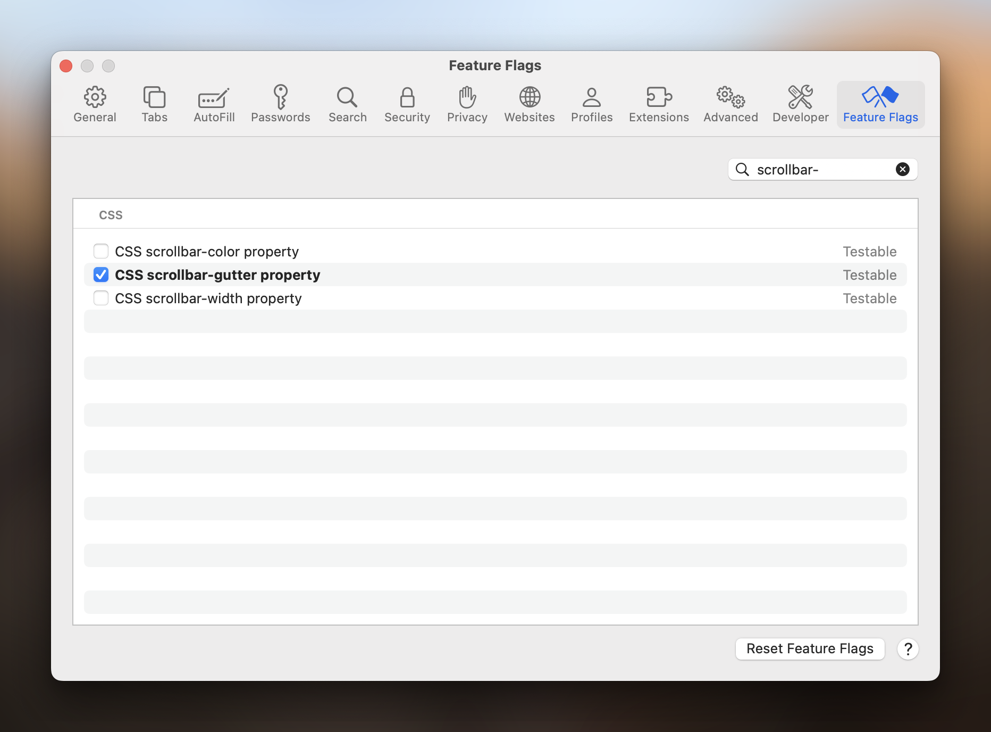Screen dimensions: 991x732
Task: Open the Passwords key icon pane
Action: point(280,105)
